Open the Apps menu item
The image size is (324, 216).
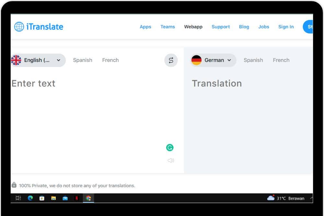pos(145,27)
